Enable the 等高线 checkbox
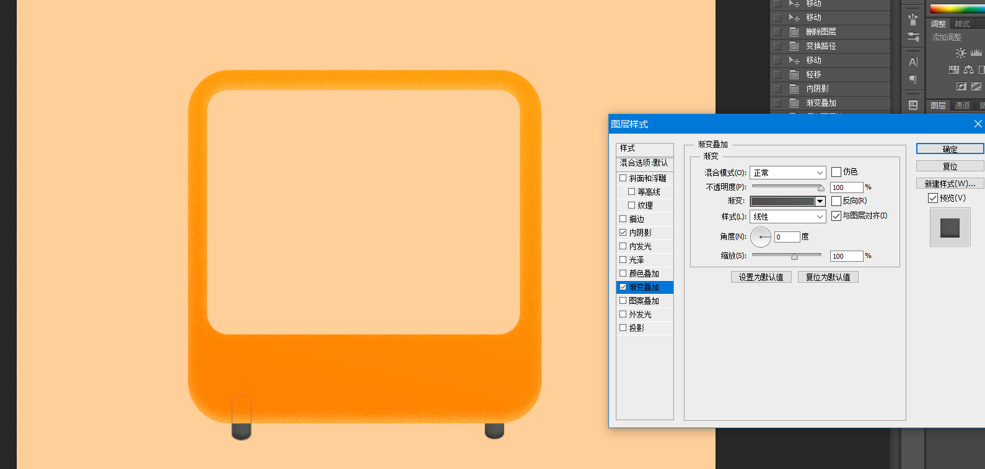The height and width of the screenshot is (469, 985). point(632,192)
